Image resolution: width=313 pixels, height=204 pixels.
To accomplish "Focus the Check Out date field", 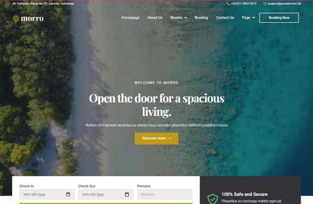I will [106, 194].
